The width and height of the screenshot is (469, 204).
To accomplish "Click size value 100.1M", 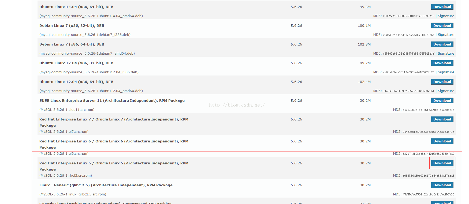I will coord(364,26).
